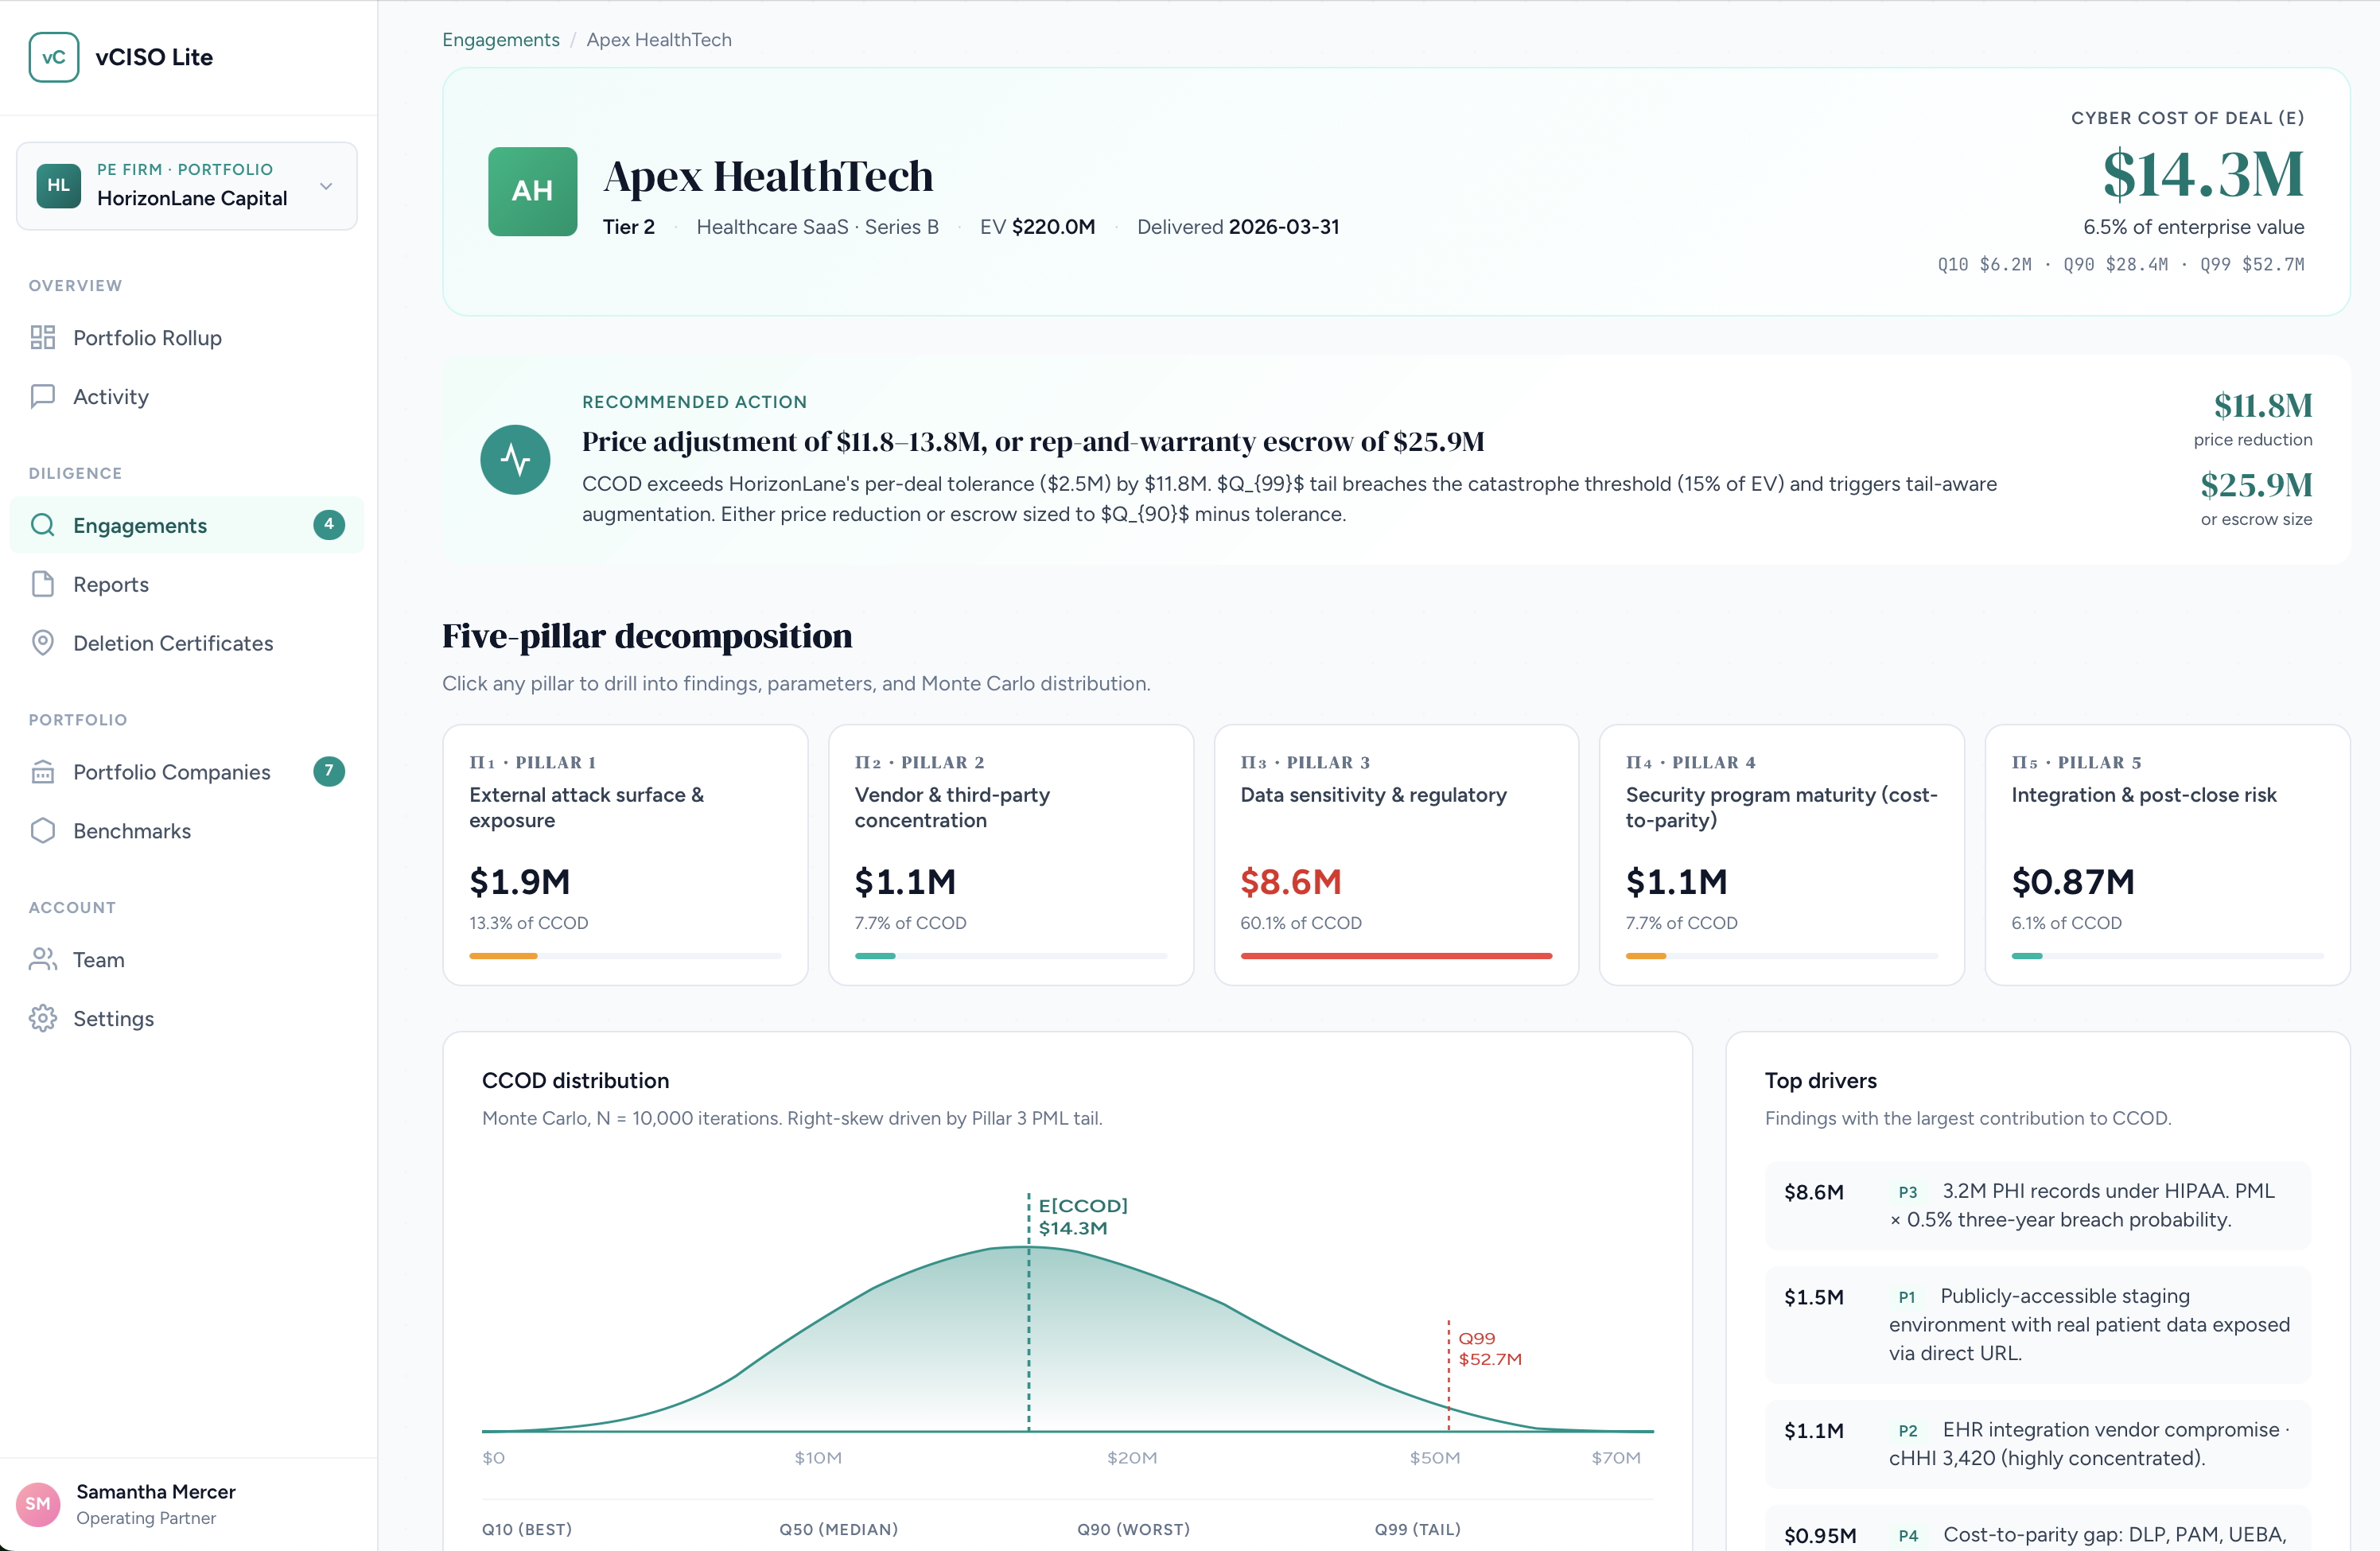Click the Apex HealthTech breadcrumb text
The height and width of the screenshot is (1551, 2380).
pos(659,40)
